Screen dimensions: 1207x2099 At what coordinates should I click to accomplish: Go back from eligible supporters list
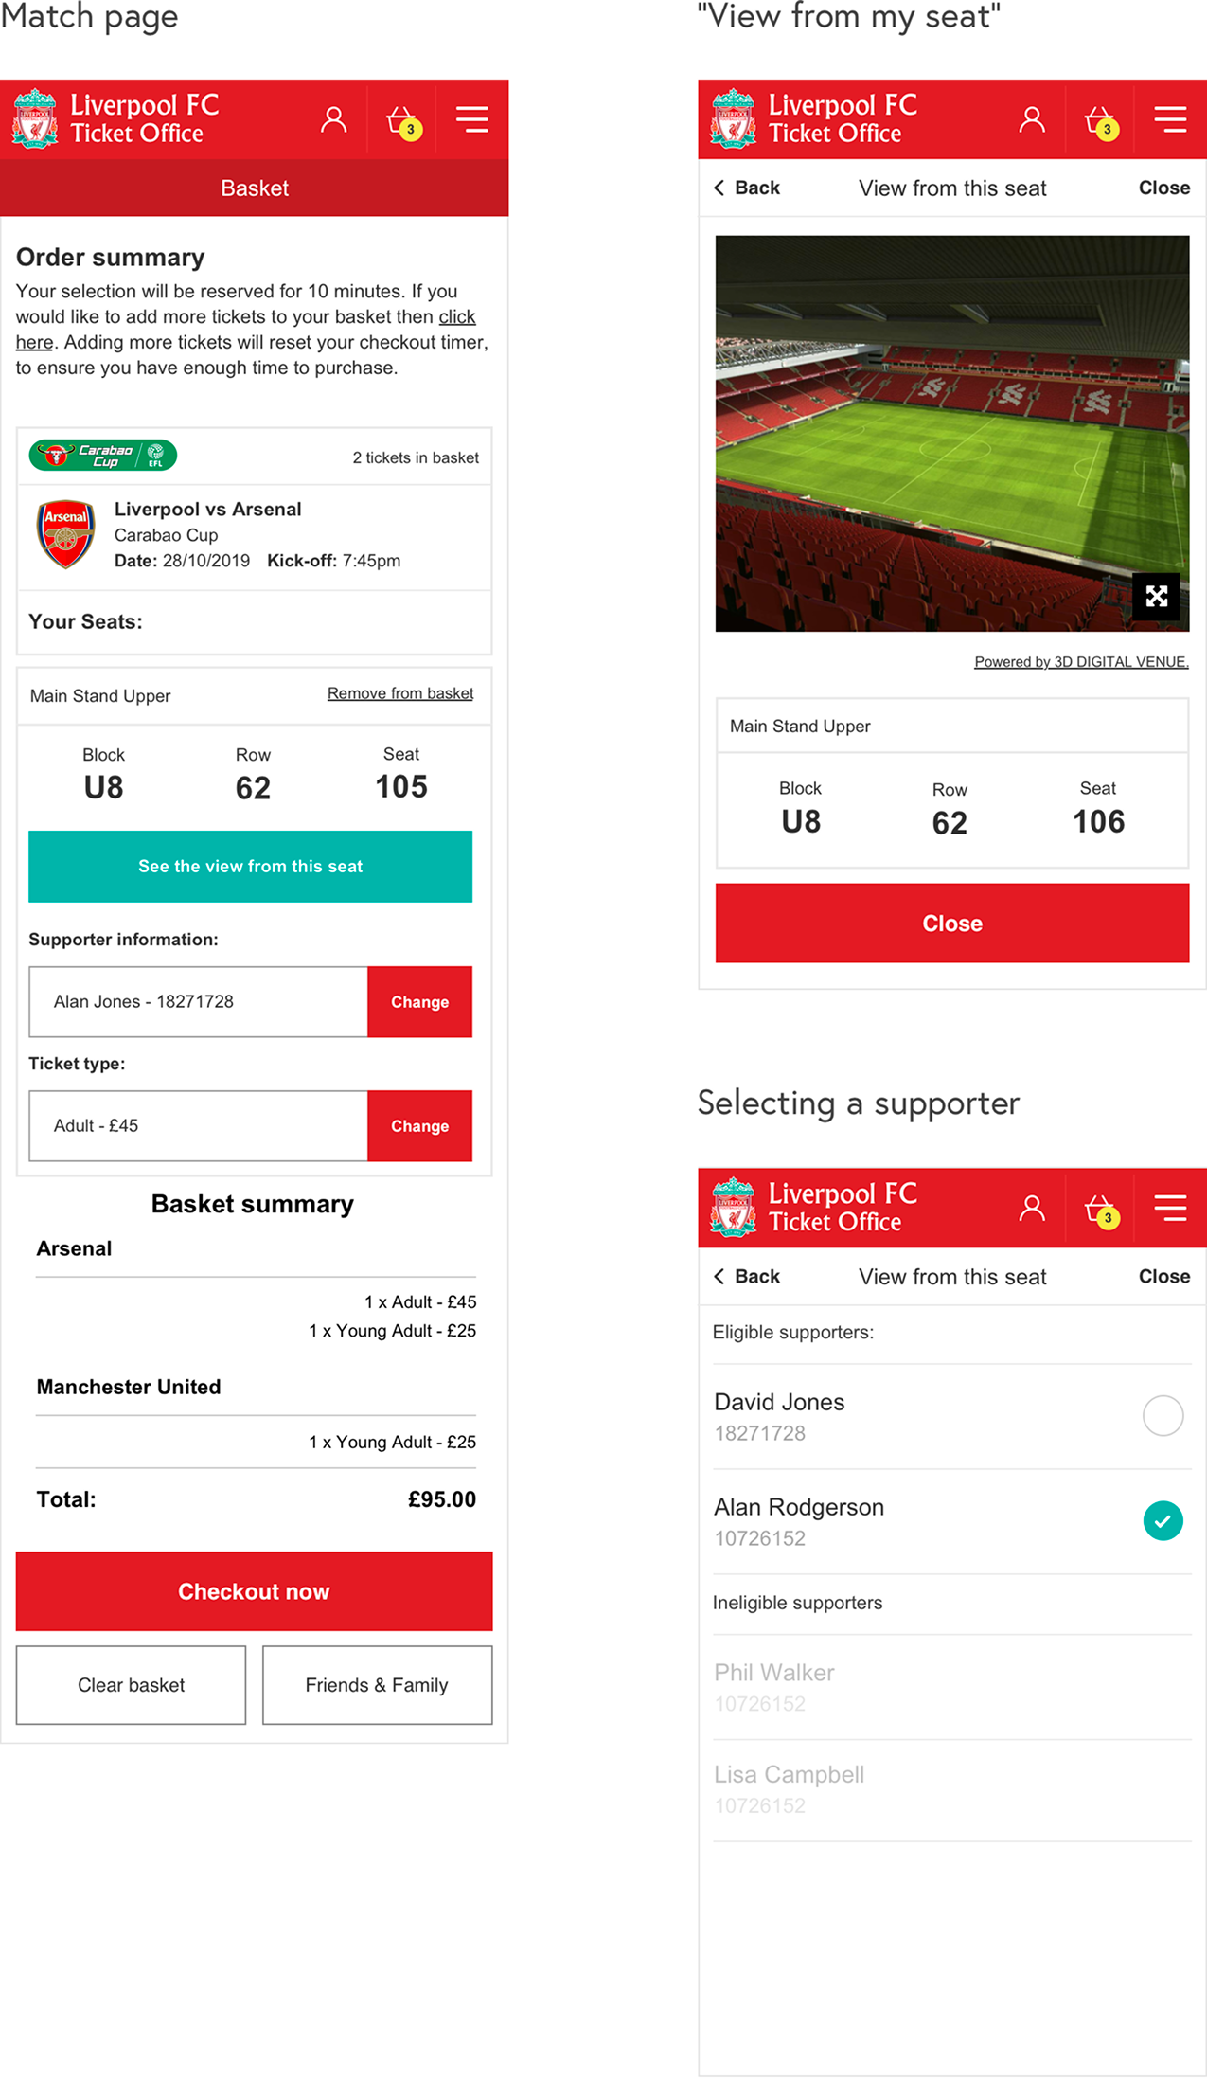point(747,1277)
